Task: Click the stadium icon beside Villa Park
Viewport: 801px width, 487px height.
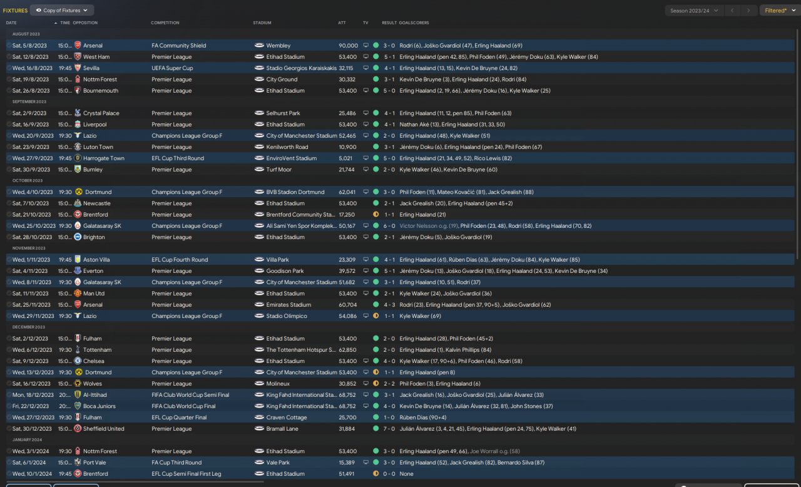Action: pyautogui.click(x=259, y=260)
